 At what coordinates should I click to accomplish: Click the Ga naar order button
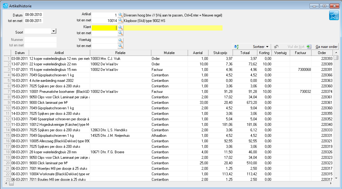pos(326,47)
